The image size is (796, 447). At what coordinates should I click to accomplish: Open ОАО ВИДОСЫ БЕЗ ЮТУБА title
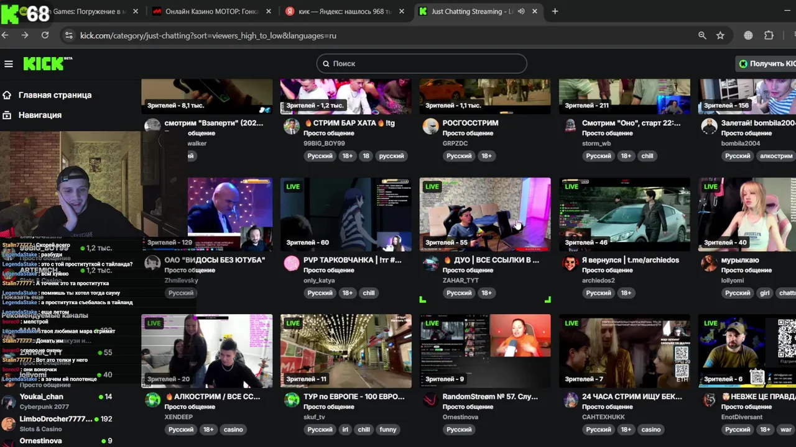tap(215, 260)
